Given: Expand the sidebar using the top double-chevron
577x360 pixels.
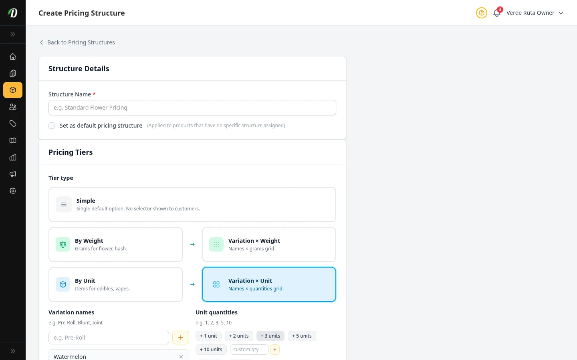Looking at the screenshot, I should click(x=13, y=34).
